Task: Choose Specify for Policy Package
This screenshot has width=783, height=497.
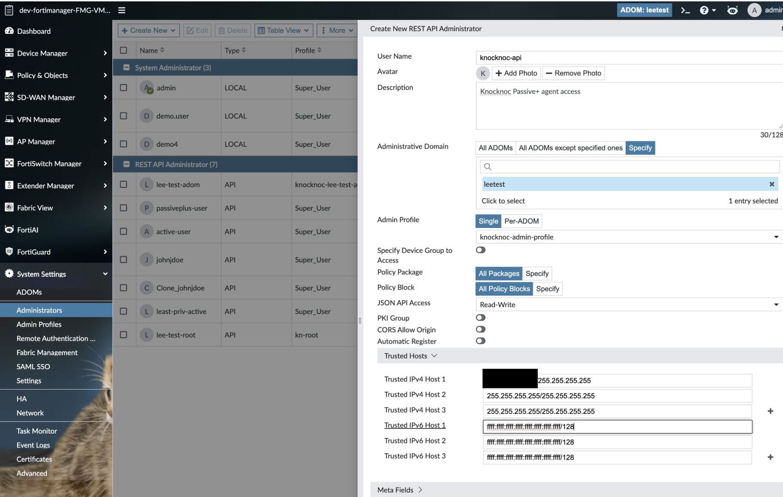Action: (x=537, y=273)
